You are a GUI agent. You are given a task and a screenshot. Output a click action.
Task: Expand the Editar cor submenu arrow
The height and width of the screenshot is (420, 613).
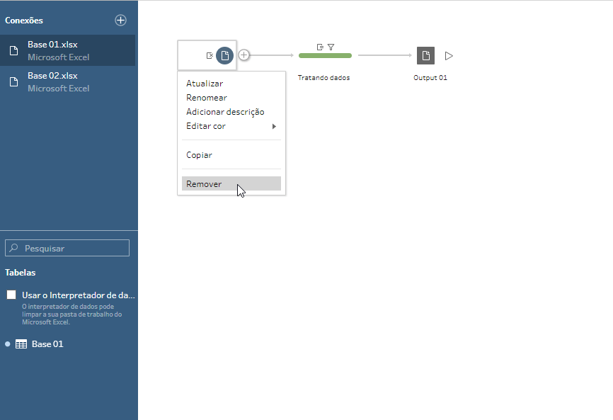274,127
